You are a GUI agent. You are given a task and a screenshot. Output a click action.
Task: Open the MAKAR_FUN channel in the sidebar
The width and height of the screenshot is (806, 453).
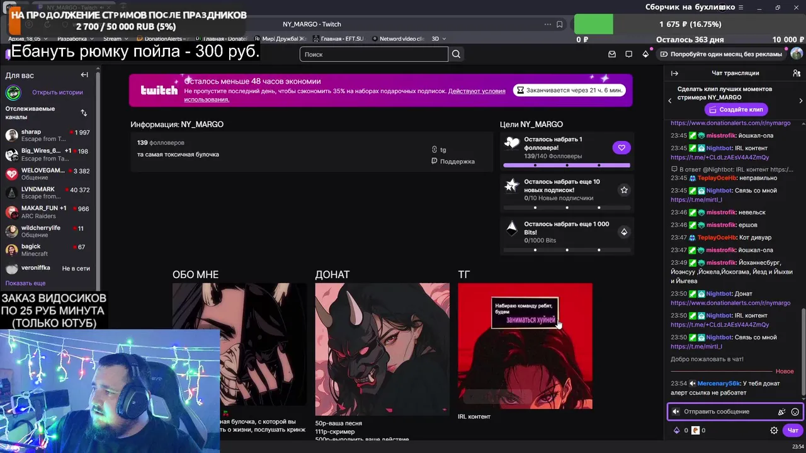(x=48, y=212)
